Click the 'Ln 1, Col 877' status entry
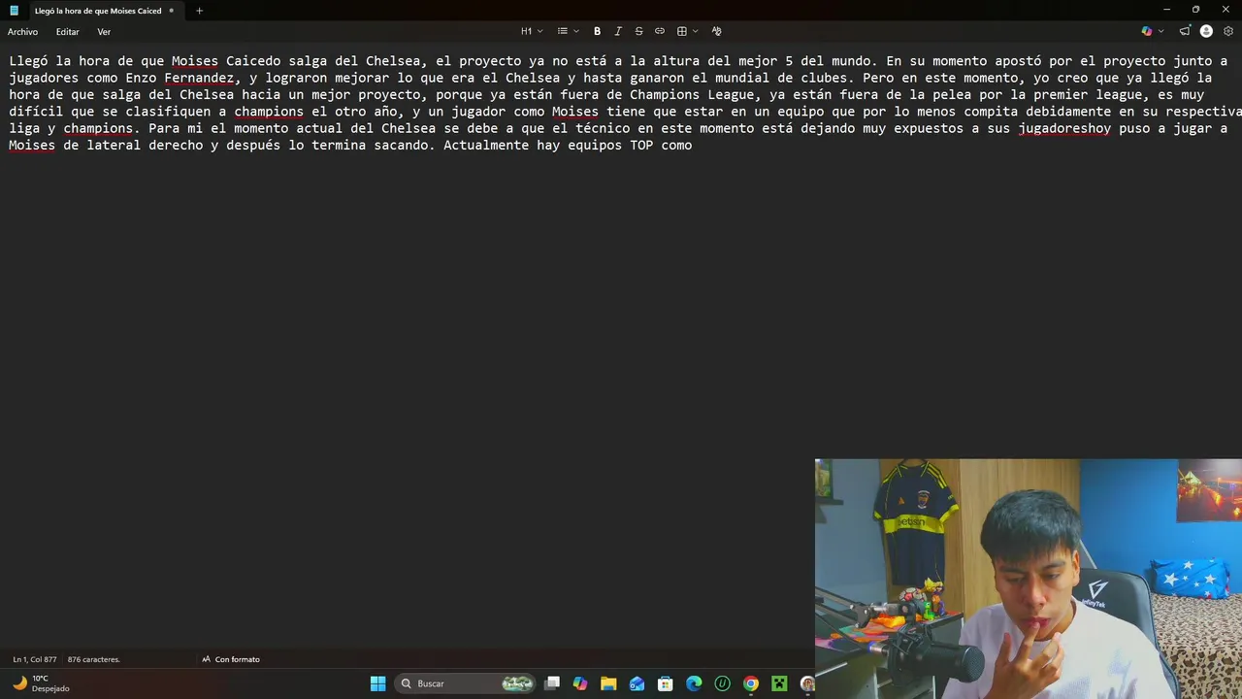 35,659
